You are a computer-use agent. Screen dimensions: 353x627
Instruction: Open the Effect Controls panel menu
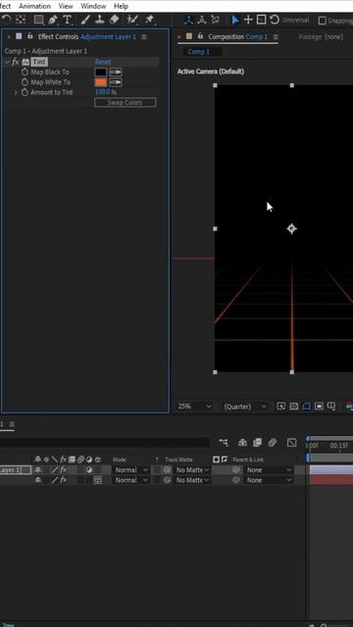point(144,37)
